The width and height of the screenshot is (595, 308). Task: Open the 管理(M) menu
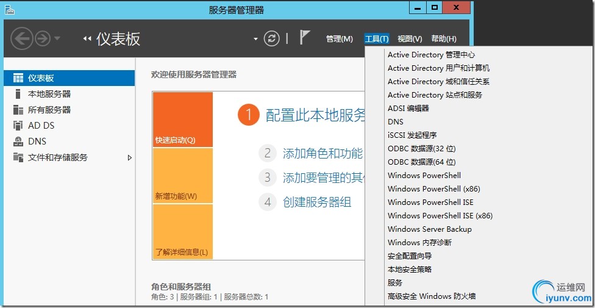pos(339,39)
